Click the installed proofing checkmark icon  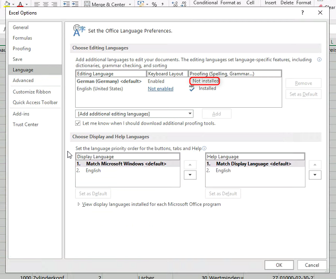pyautogui.click(x=192, y=88)
